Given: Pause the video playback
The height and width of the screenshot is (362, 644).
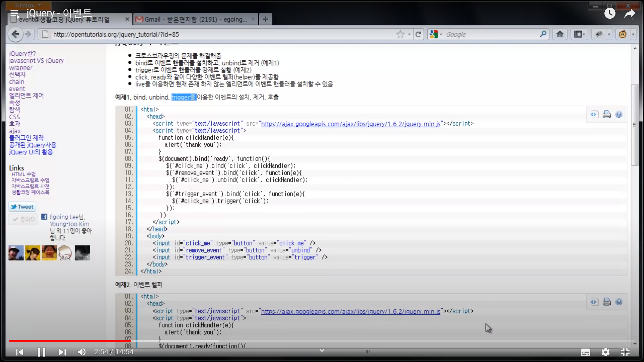Looking at the screenshot, I should pyautogui.click(x=41, y=352).
